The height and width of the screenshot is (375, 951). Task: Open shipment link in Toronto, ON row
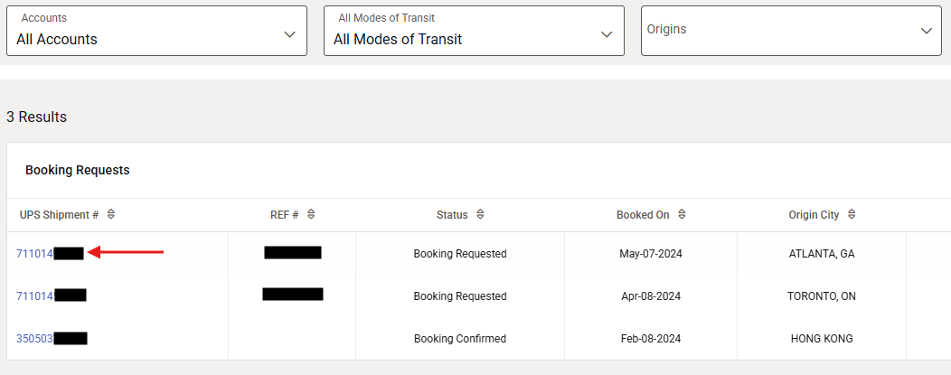tap(35, 296)
